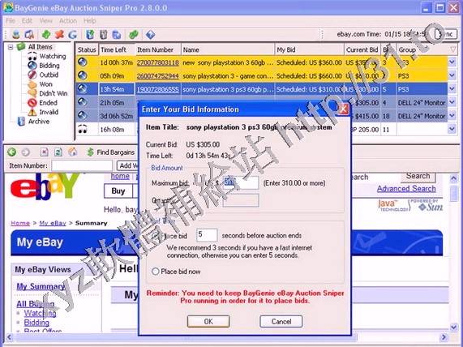Open dropdown arrow for the GBP 205.00 row

click(x=452, y=129)
